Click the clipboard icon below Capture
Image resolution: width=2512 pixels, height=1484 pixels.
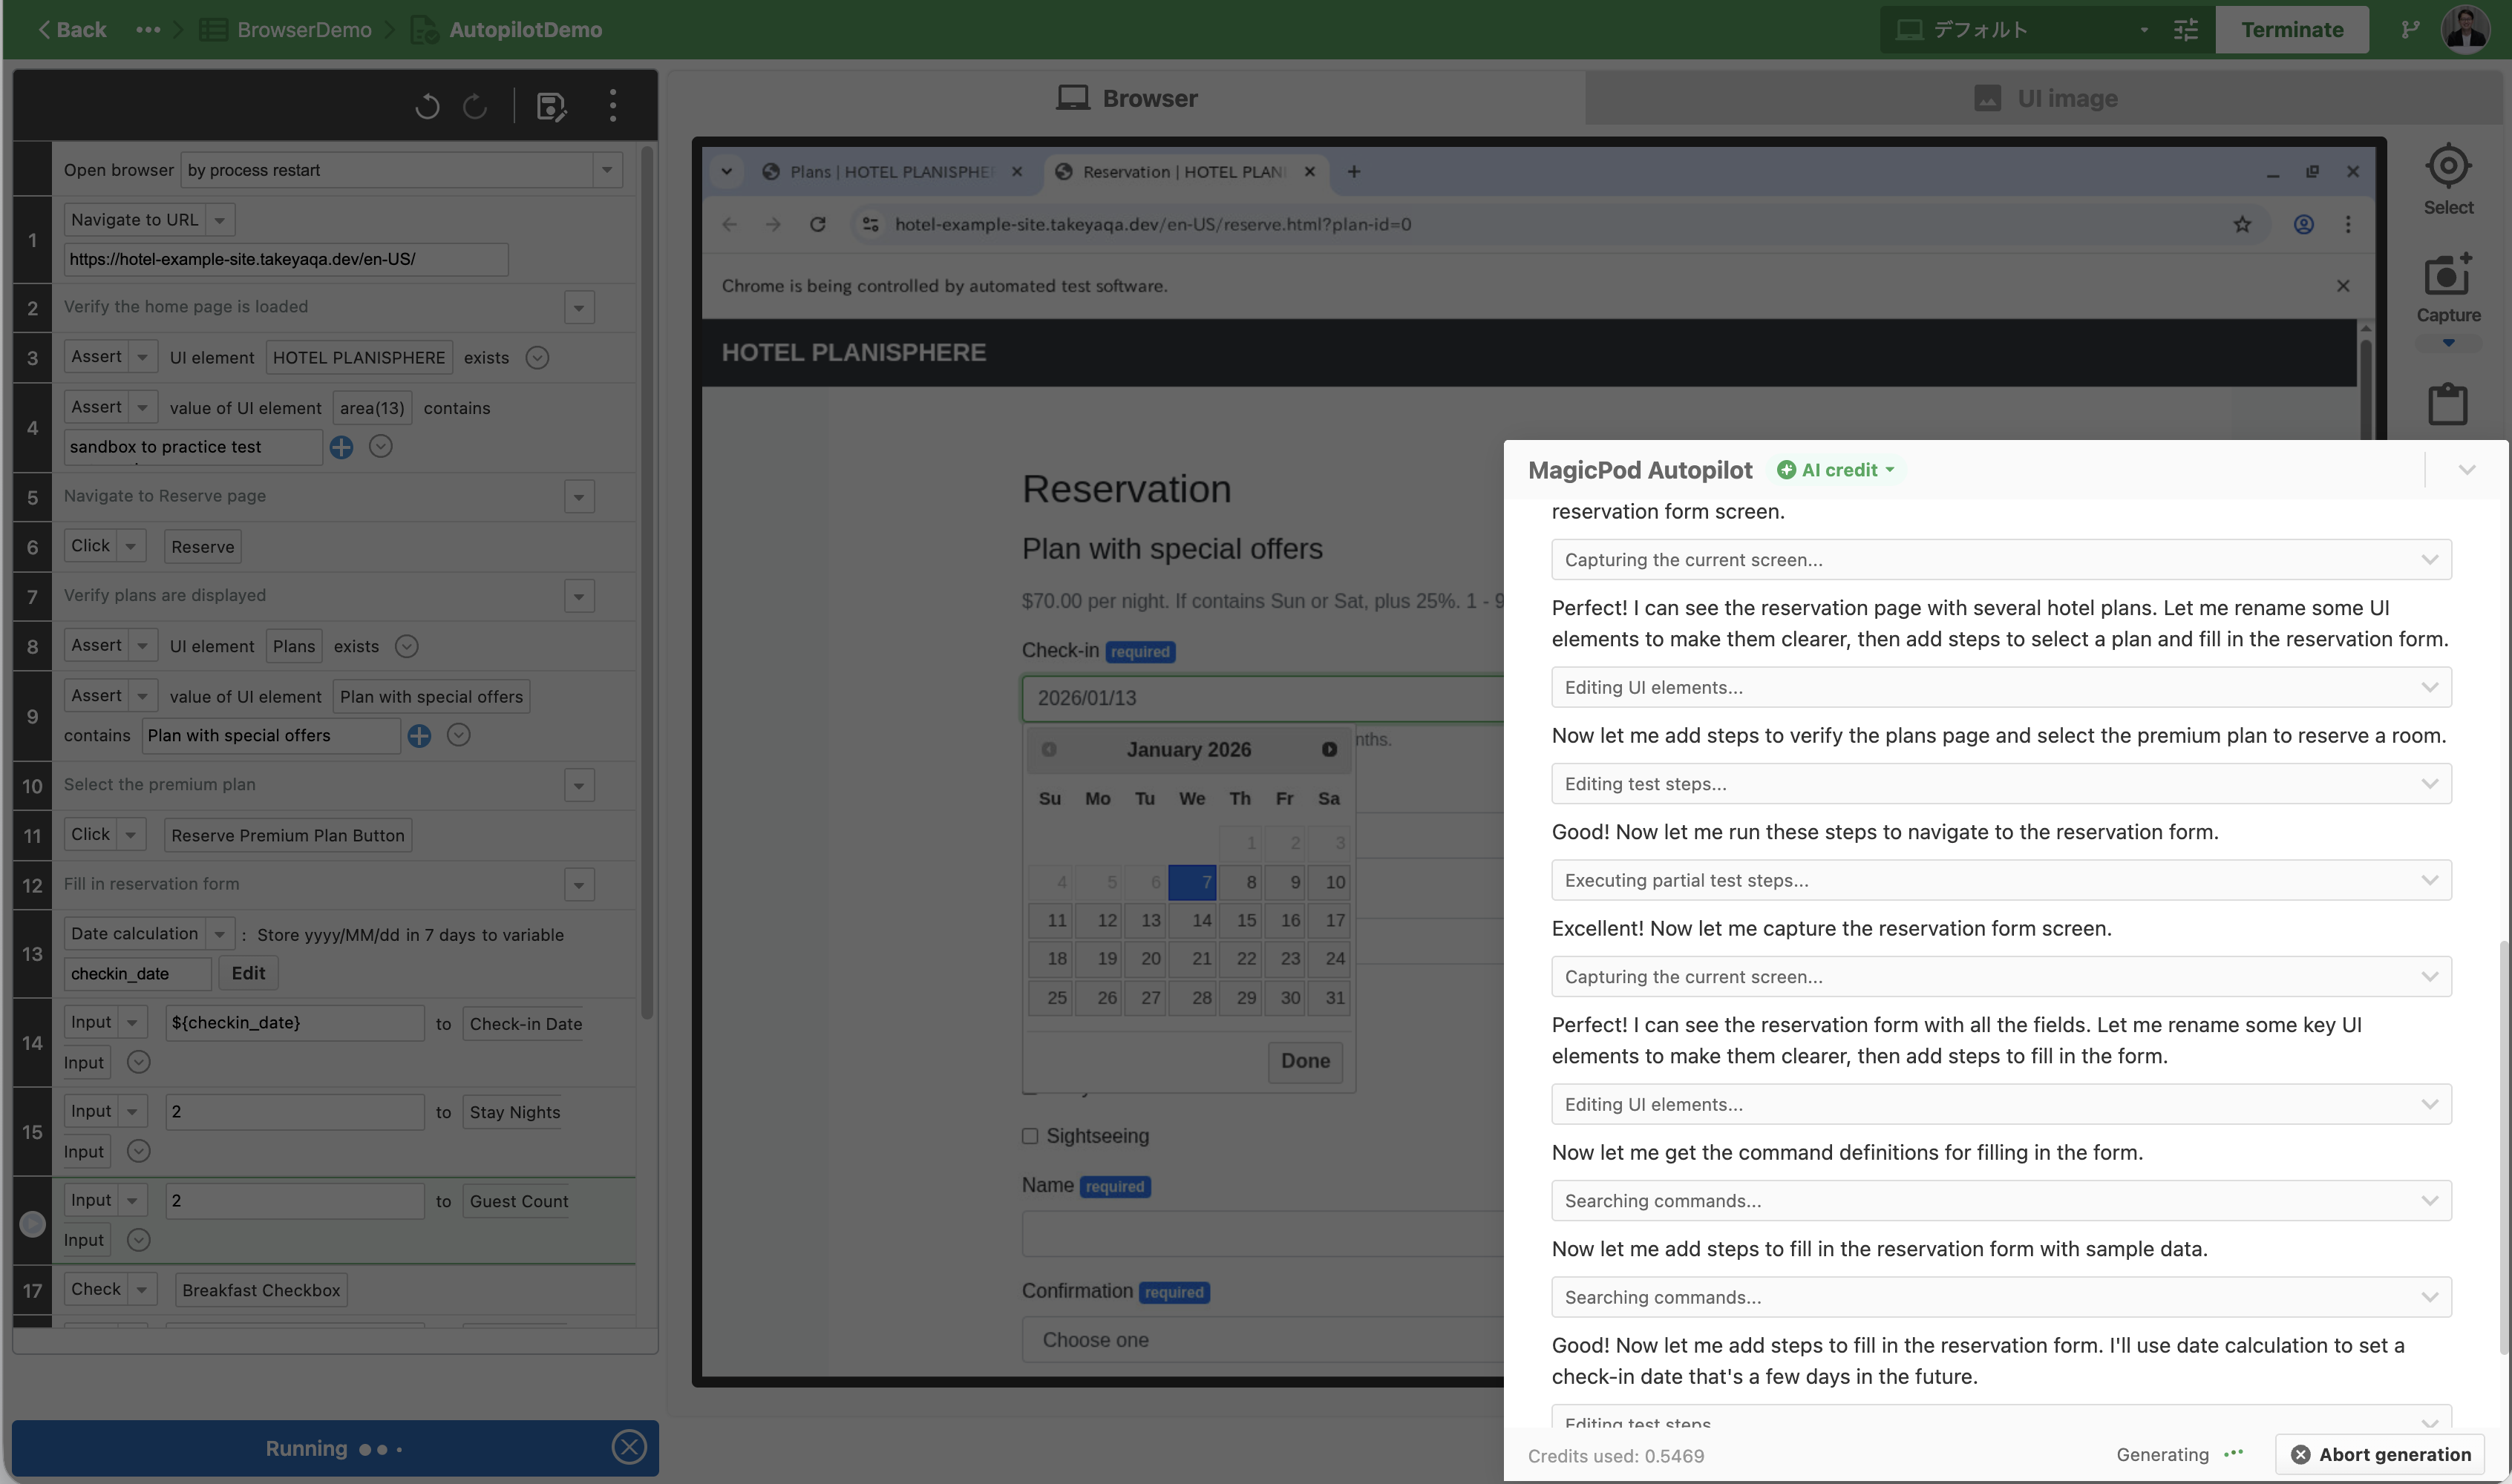pos(2447,404)
